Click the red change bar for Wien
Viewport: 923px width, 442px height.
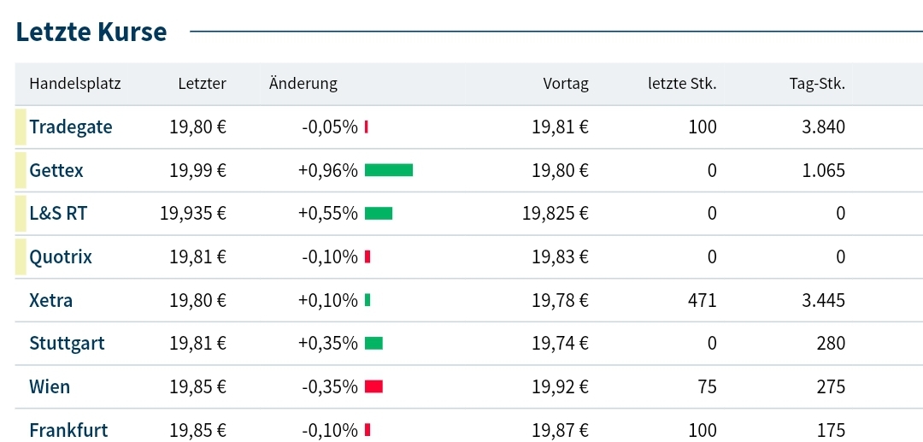coord(373,387)
